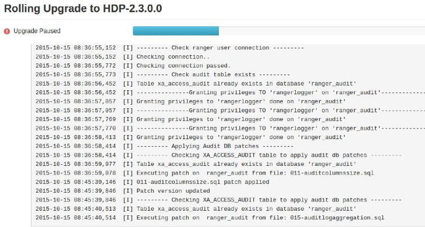
Task: Click the 'Check ranger user connection' log line
Action: 169,48
